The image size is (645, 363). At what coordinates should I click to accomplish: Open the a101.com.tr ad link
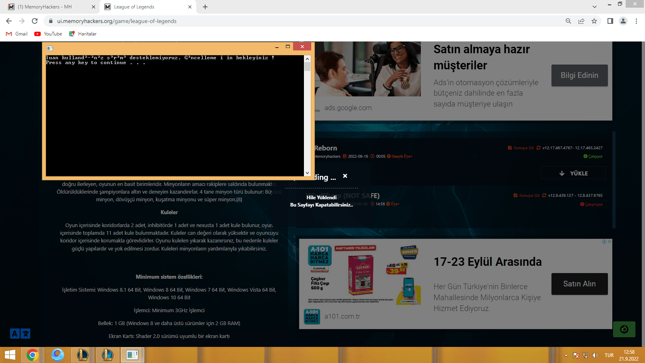coord(342,316)
